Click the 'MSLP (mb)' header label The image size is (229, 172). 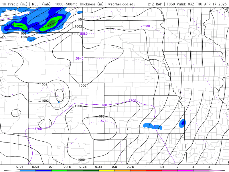pyautogui.click(x=41, y=4)
